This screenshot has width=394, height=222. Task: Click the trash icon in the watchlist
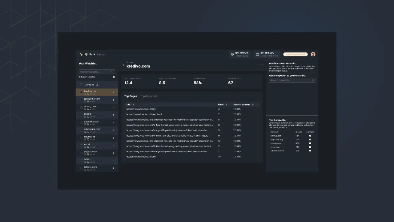click(114, 77)
